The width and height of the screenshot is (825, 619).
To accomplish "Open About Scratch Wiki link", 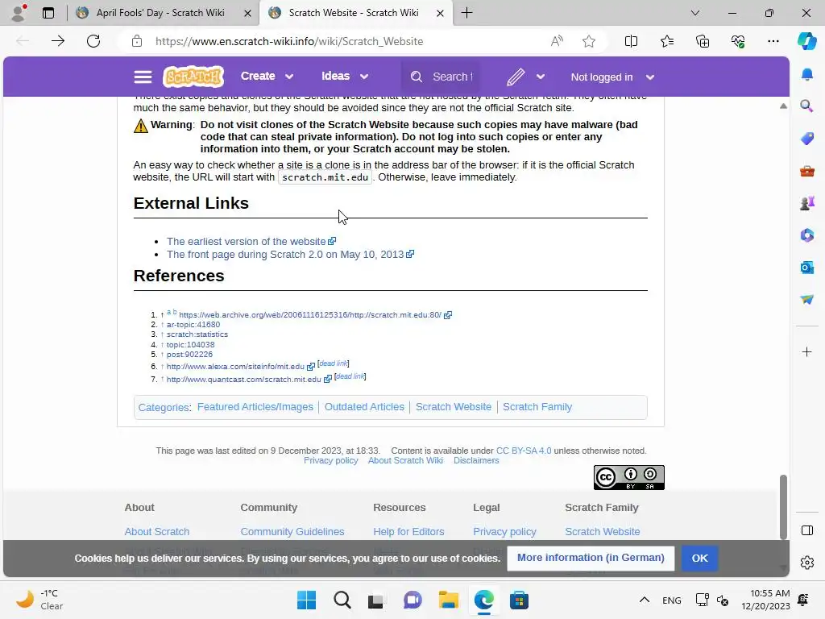I will click(x=405, y=460).
